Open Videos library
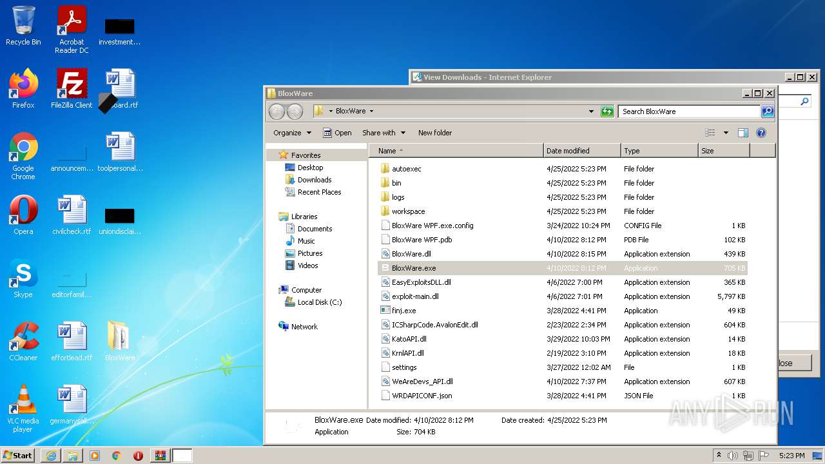The image size is (825, 464). pos(307,266)
